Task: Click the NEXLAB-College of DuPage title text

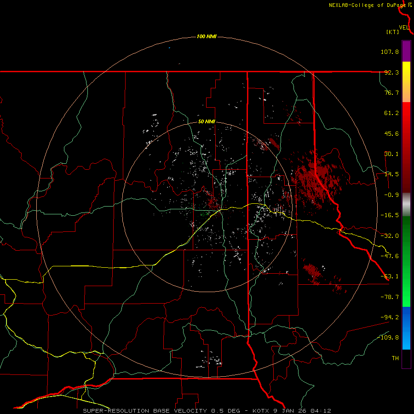Action: pyautogui.click(x=367, y=5)
